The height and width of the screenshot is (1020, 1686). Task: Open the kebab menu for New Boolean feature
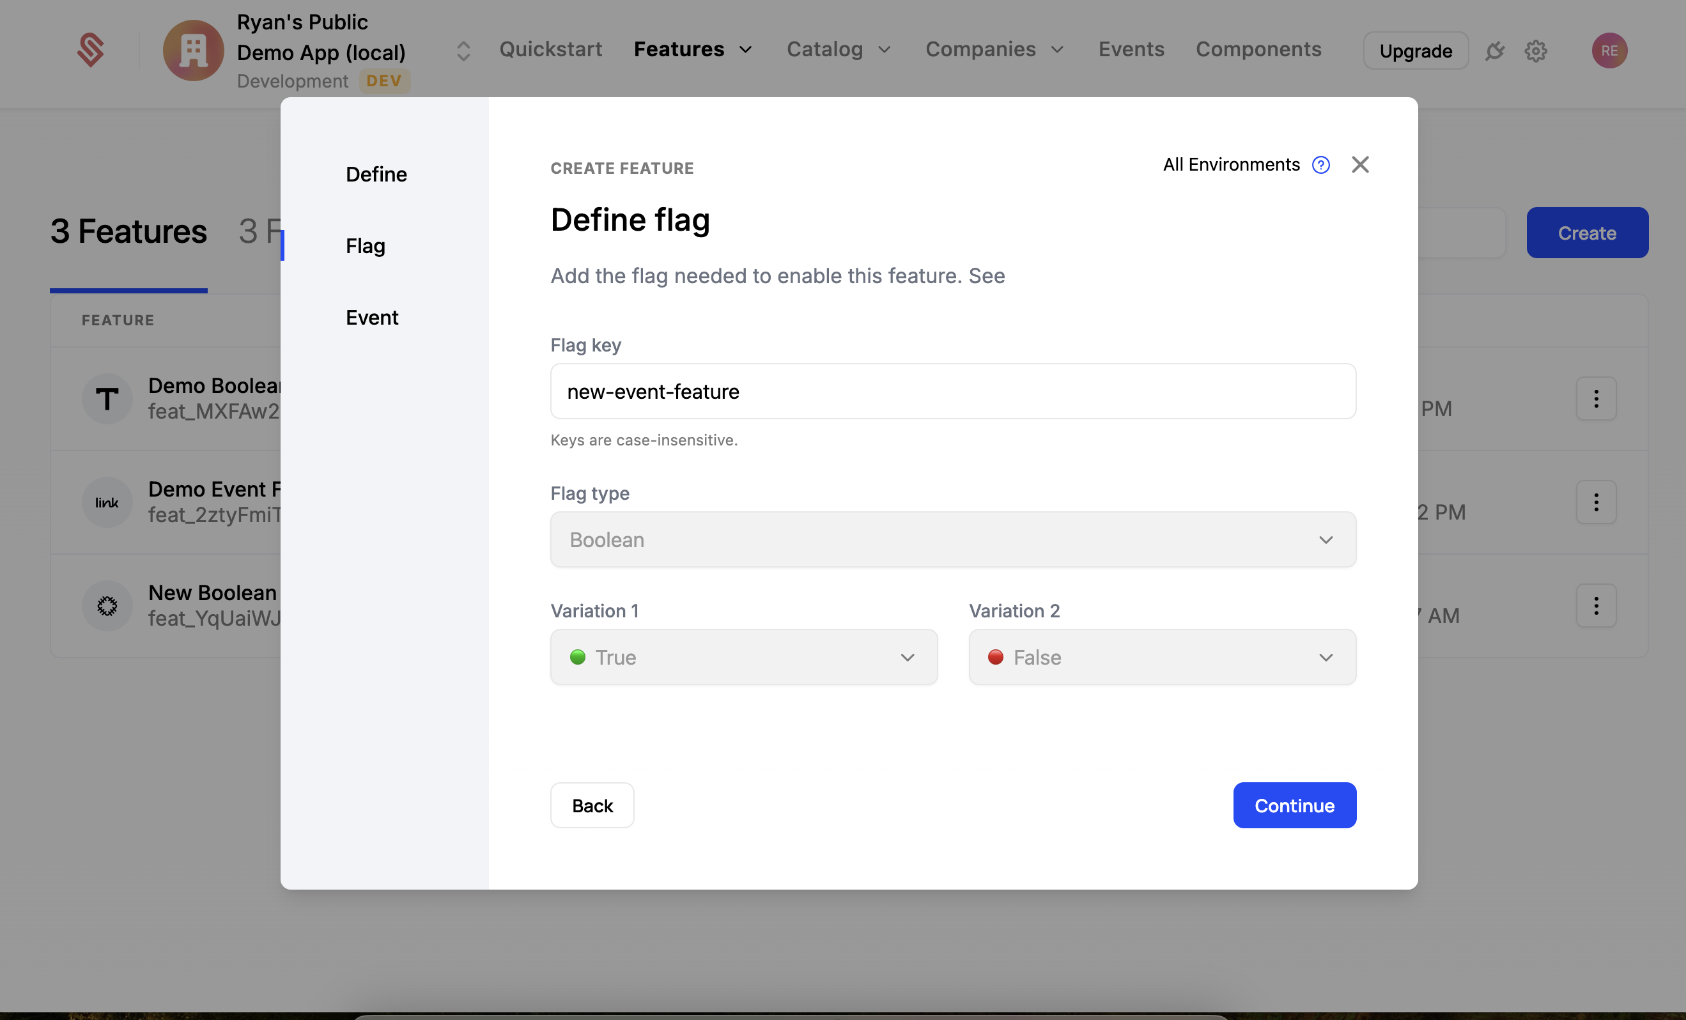(x=1596, y=605)
